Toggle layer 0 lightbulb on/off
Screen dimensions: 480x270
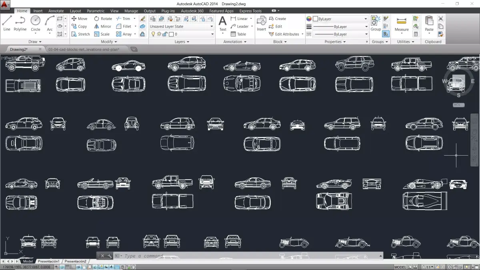pyautogui.click(x=153, y=34)
